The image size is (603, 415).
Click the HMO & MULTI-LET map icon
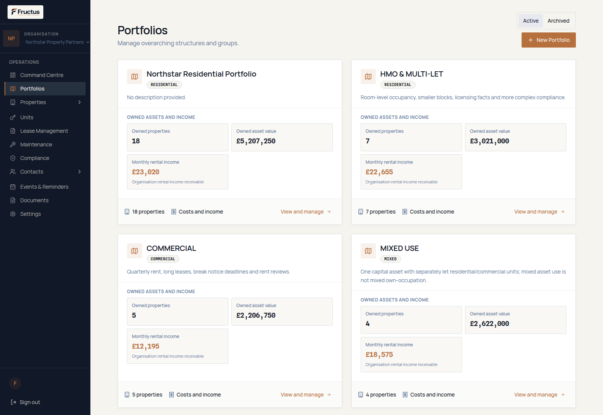368,77
